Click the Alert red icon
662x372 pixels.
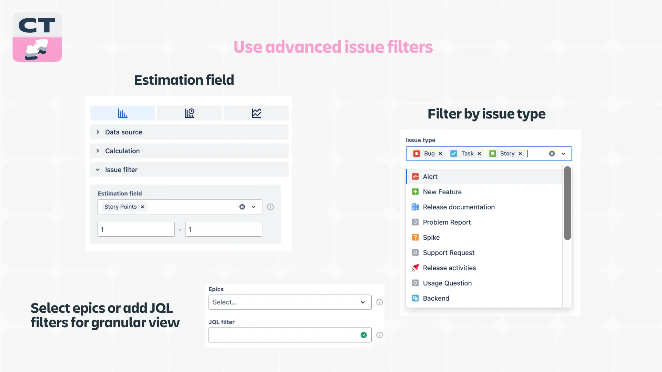415,177
